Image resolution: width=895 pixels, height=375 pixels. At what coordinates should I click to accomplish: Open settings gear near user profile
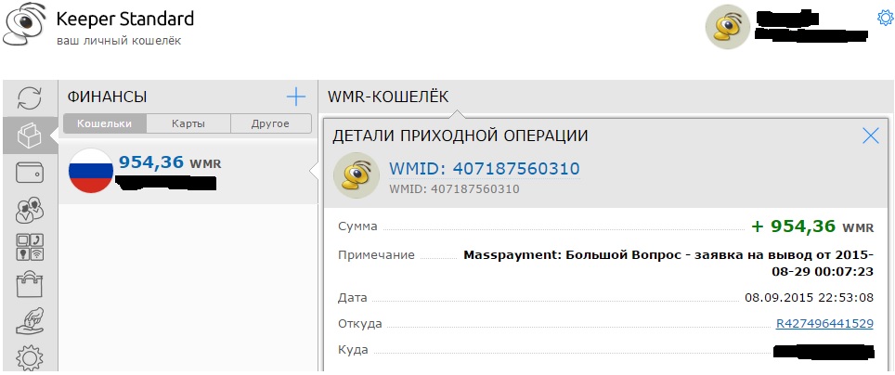(x=885, y=18)
